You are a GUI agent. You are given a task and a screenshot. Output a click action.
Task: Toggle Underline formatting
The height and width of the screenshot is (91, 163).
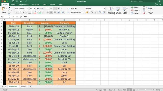24,12
